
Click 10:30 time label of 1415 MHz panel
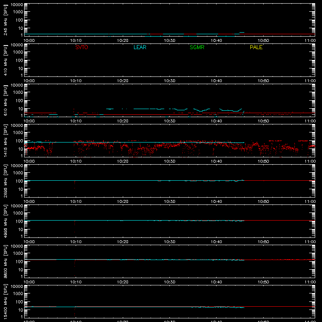pos(169,161)
